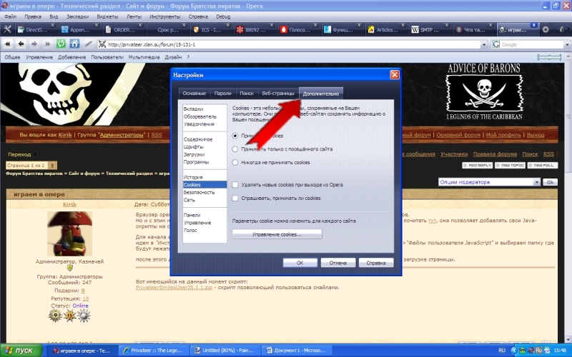This screenshot has height=357, width=572.
Task: Switch to the Articles... tab
Action: pyautogui.click(x=386, y=30)
